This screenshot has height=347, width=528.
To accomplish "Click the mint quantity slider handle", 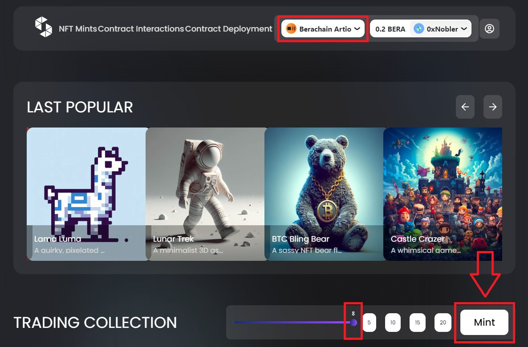I will click(353, 323).
